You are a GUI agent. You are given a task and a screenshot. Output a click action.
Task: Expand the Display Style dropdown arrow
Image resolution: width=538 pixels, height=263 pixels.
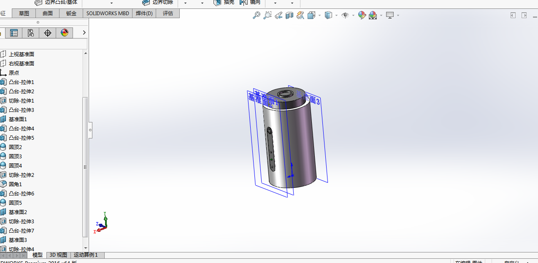336,16
